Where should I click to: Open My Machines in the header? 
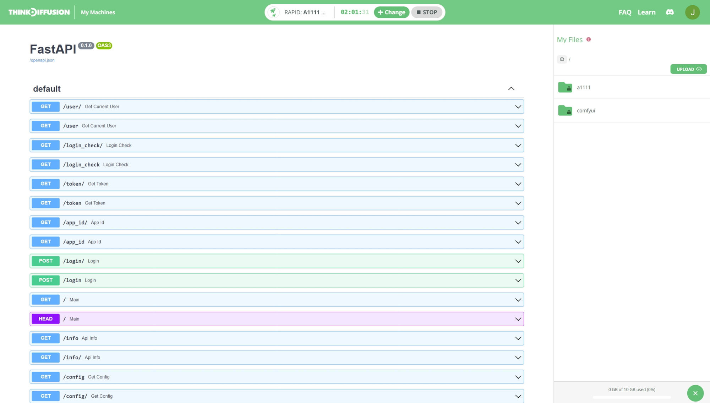[x=98, y=12]
